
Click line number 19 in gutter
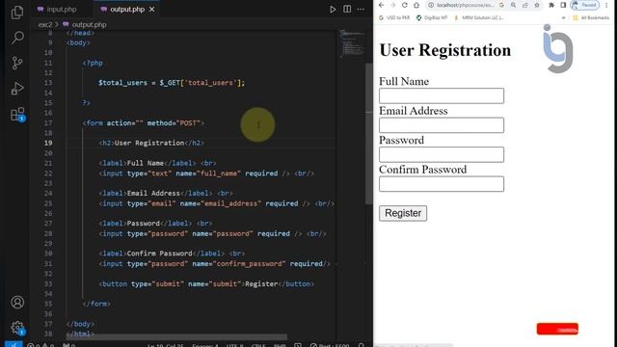(48, 143)
